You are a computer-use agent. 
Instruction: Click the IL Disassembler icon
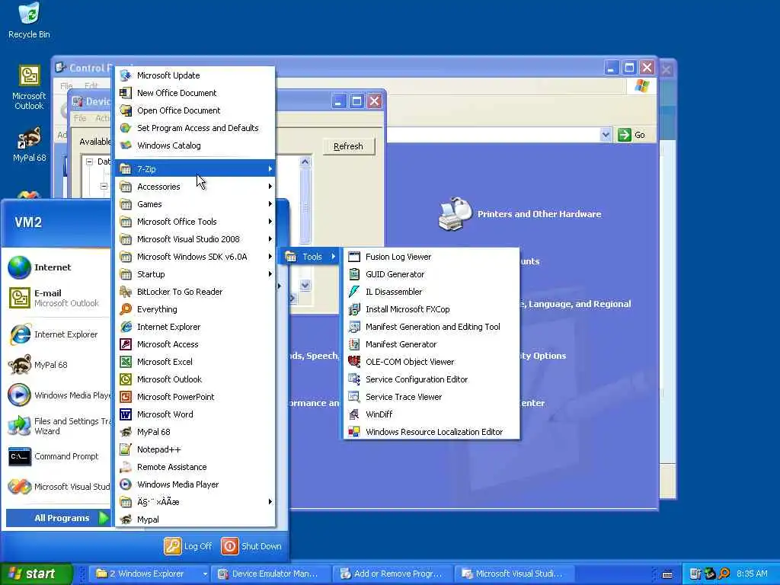pos(354,292)
